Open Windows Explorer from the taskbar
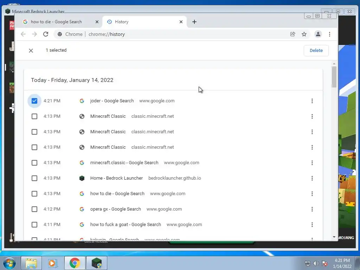Screen dimensions: 360x270 [31, 263]
